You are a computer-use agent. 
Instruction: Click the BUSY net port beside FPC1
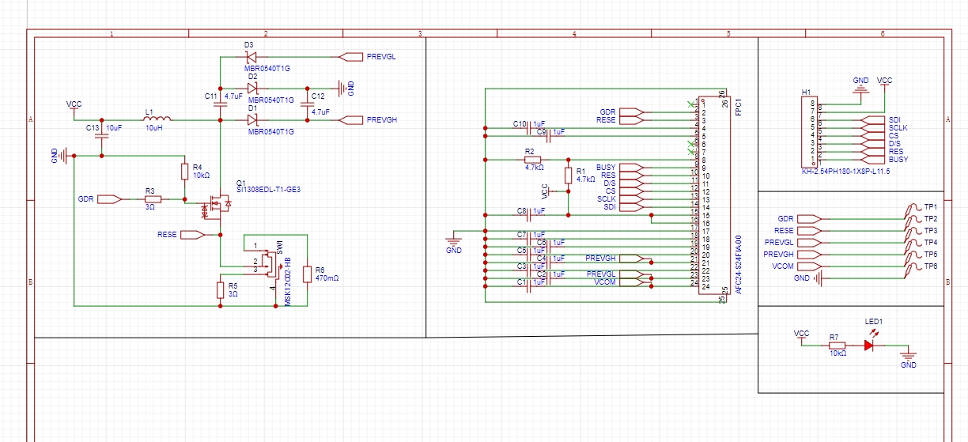630,168
